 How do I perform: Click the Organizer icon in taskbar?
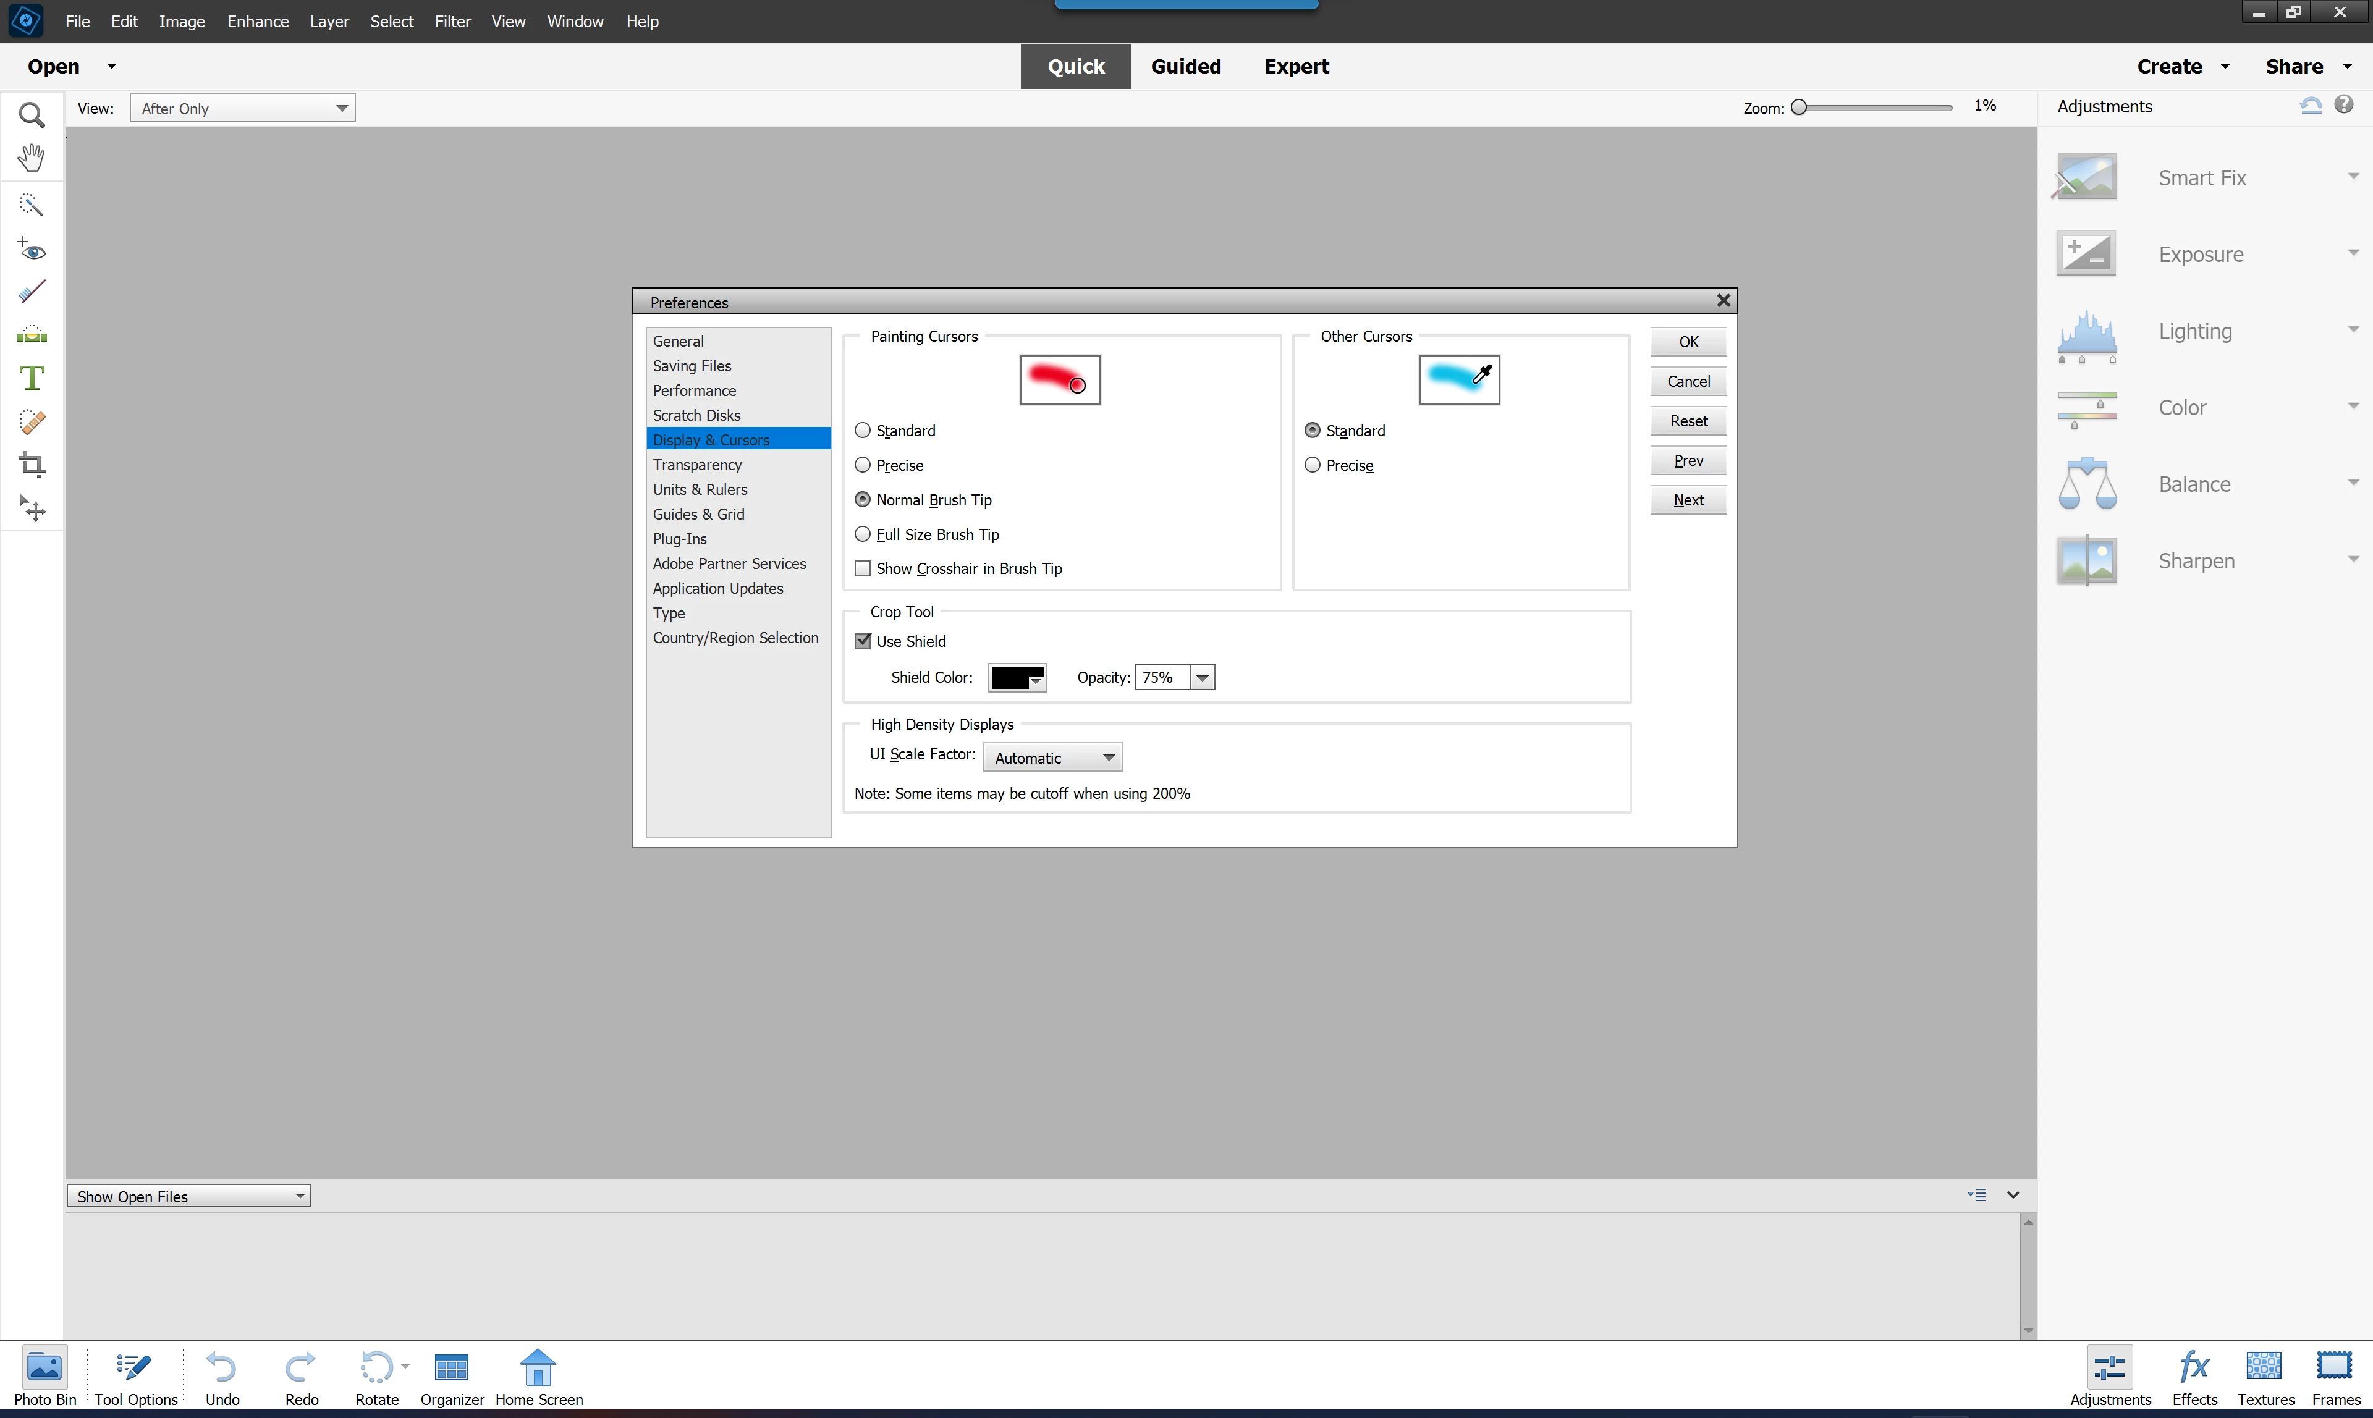(451, 1377)
